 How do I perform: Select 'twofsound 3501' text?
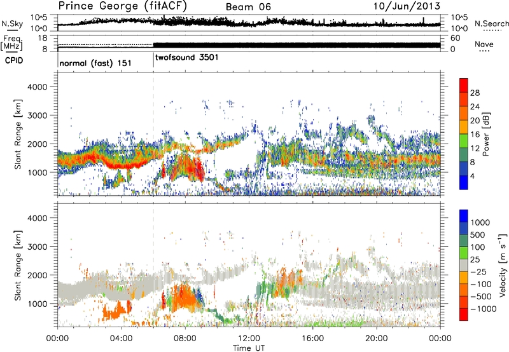[186, 57]
